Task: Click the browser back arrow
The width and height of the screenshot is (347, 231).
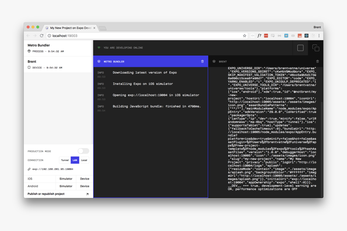Action: pyautogui.click(x=28, y=36)
